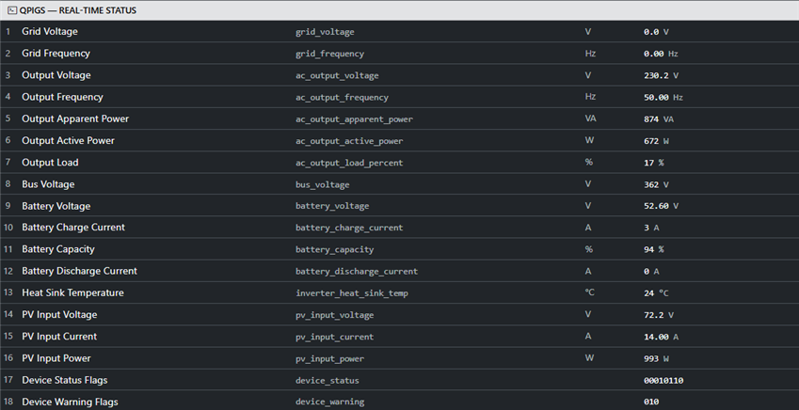This screenshot has width=799, height=410.
Task: Select the 'PV Input Power' row label
Action: 56,358
